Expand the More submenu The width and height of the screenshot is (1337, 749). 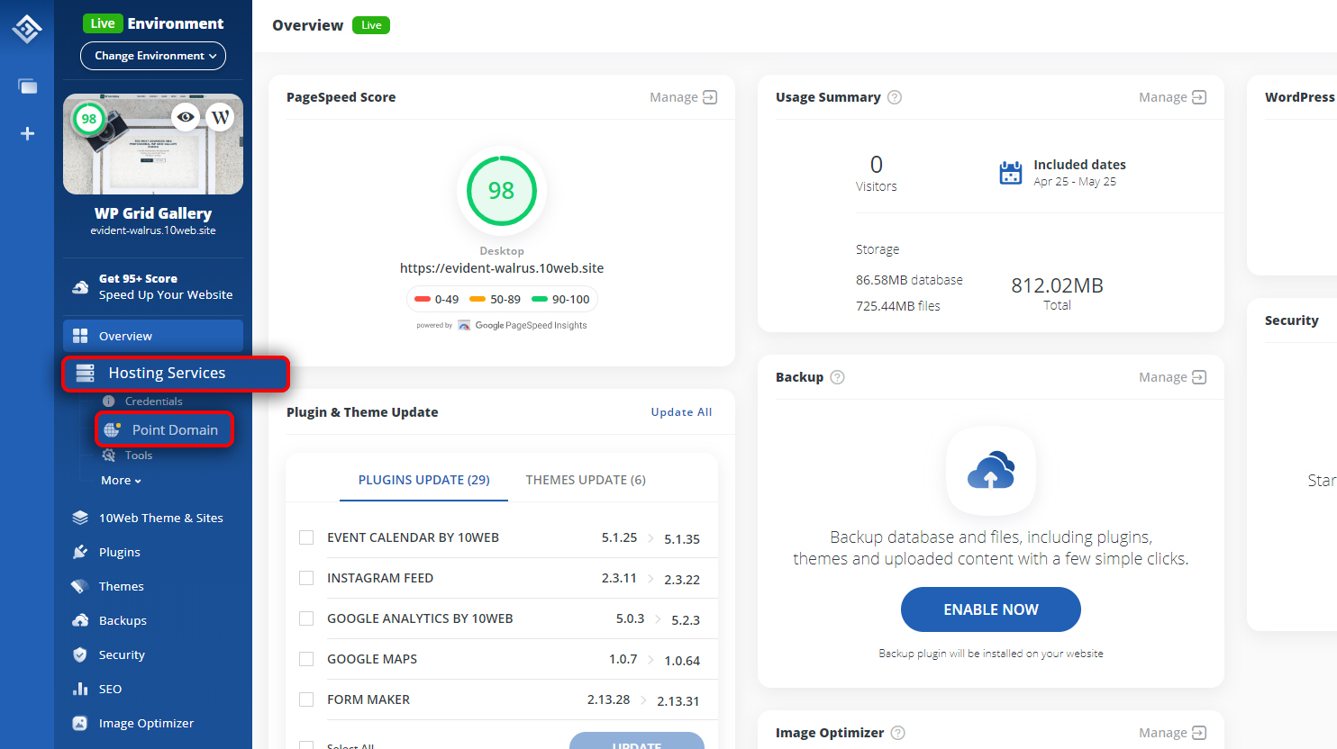[x=121, y=481]
